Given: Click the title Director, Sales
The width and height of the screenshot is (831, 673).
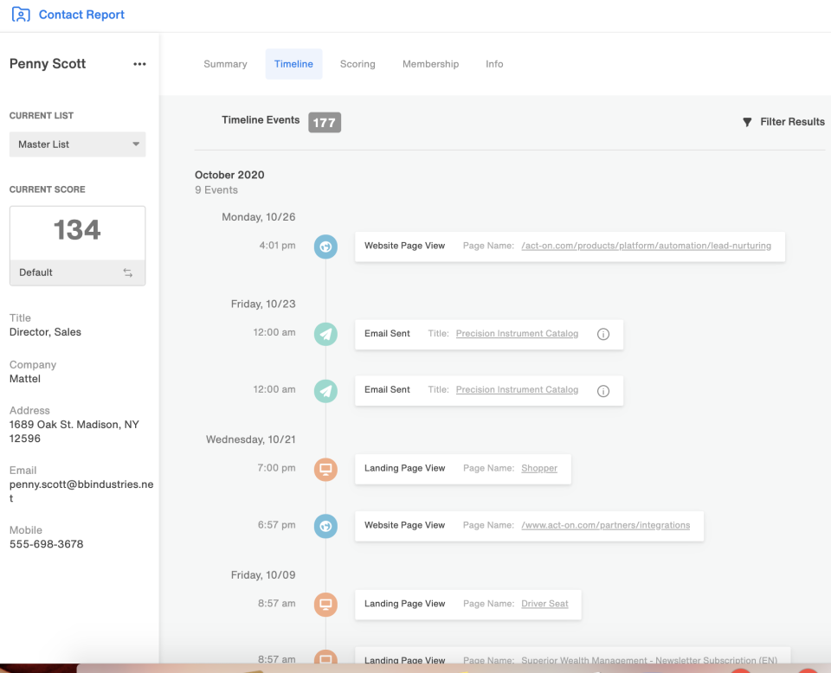Looking at the screenshot, I should (45, 332).
